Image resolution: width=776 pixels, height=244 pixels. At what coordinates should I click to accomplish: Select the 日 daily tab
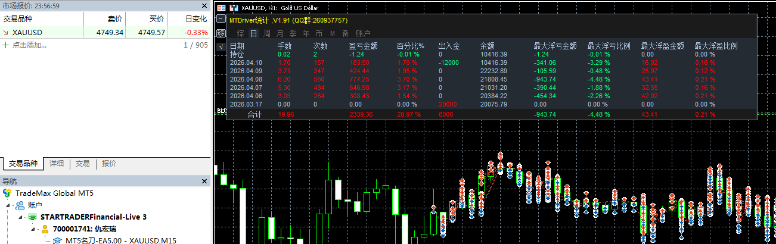pyautogui.click(x=254, y=33)
